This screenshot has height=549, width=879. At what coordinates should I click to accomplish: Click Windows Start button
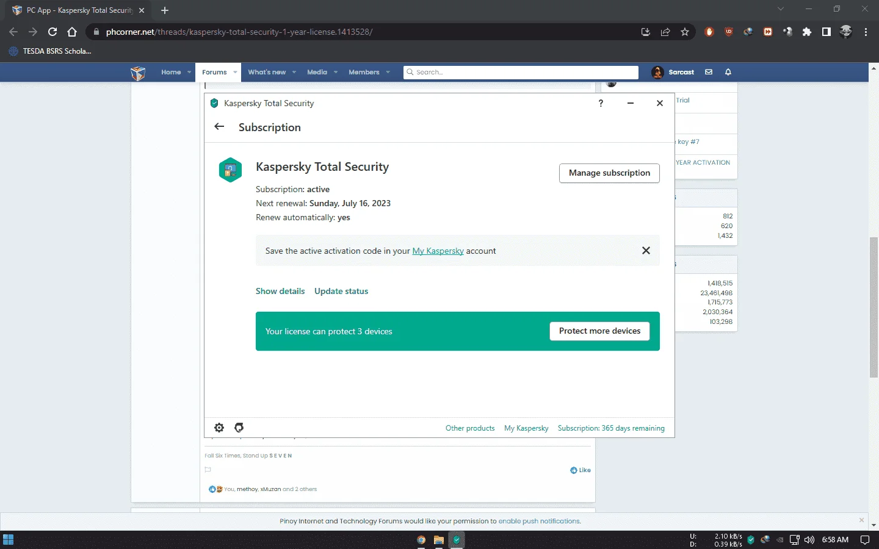pos(8,540)
